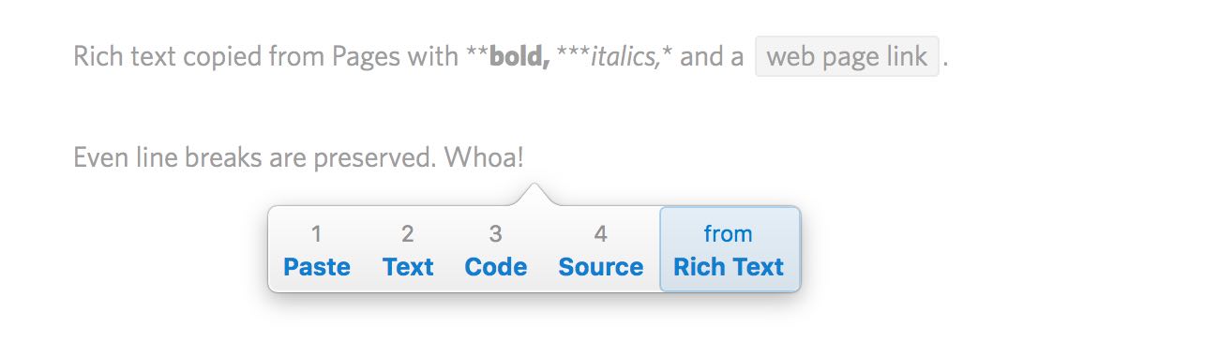This screenshot has height=356, width=1219.
Task: Open the "web page link" link
Action: click(x=847, y=56)
